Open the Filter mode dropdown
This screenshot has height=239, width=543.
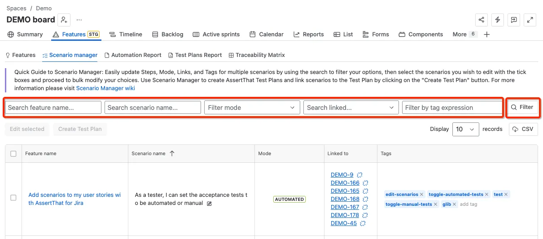coord(252,108)
